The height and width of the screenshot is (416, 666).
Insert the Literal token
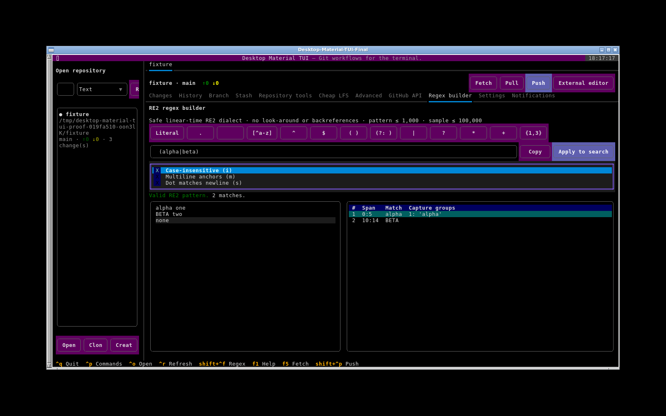(167, 133)
